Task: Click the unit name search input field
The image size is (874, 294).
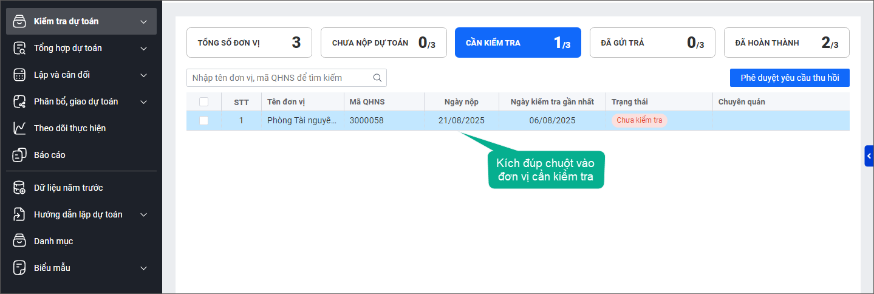Action: (279, 78)
